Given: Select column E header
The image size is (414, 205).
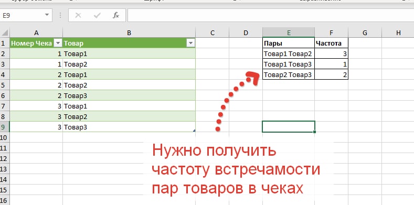Looking at the screenshot, I should click(x=289, y=33).
